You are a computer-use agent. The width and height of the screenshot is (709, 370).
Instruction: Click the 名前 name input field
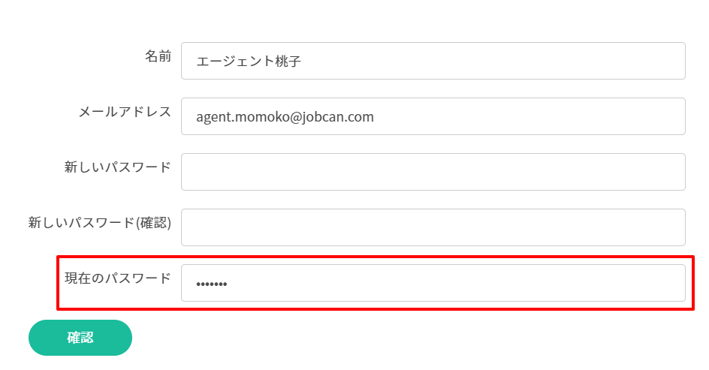point(433,61)
